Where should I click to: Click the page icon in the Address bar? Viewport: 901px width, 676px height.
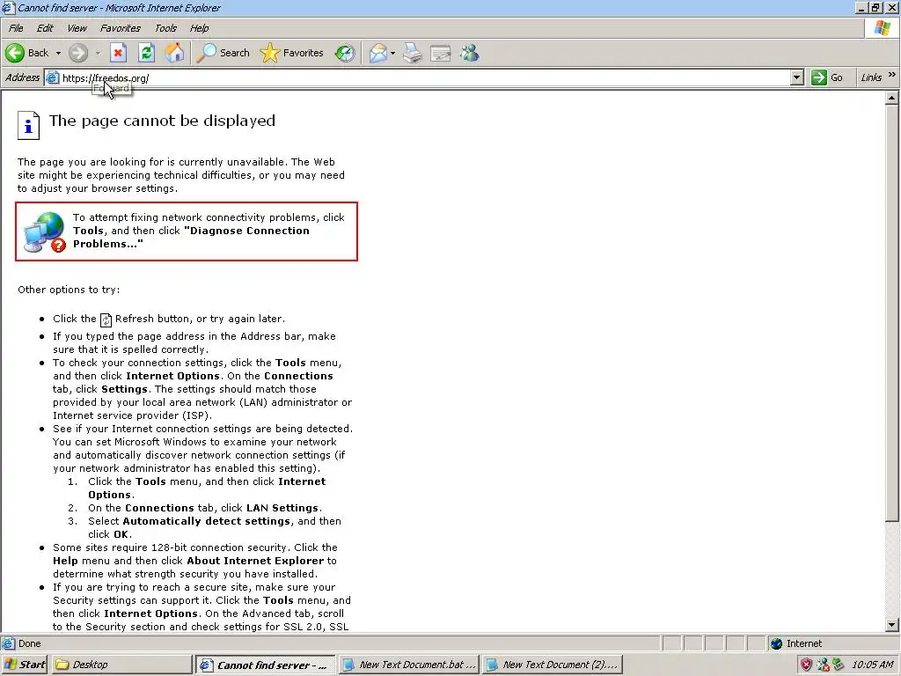(52, 77)
